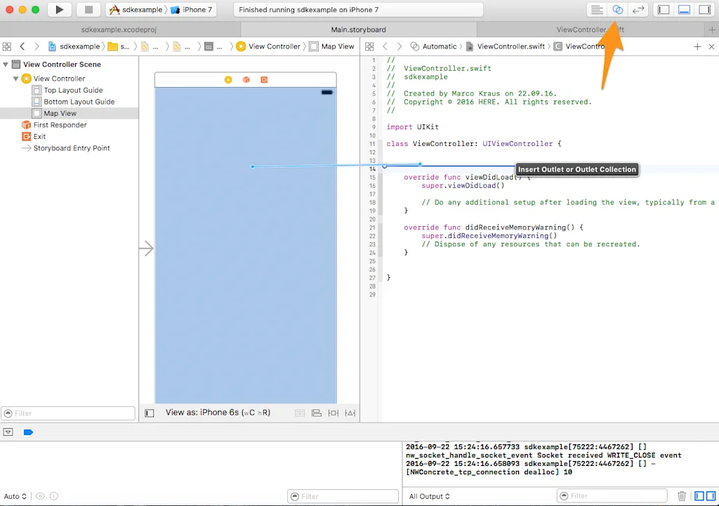Switch to Main.storyboard tab
Screen dimensions: 719x506
coord(359,29)
